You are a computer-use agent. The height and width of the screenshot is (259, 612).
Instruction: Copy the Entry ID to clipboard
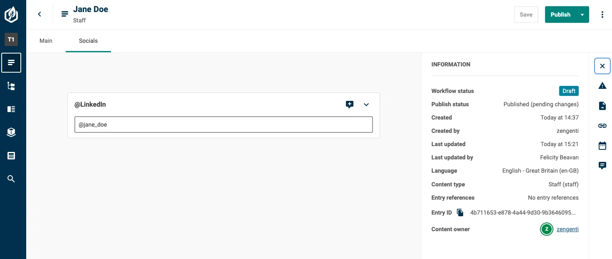coord(460,213)
